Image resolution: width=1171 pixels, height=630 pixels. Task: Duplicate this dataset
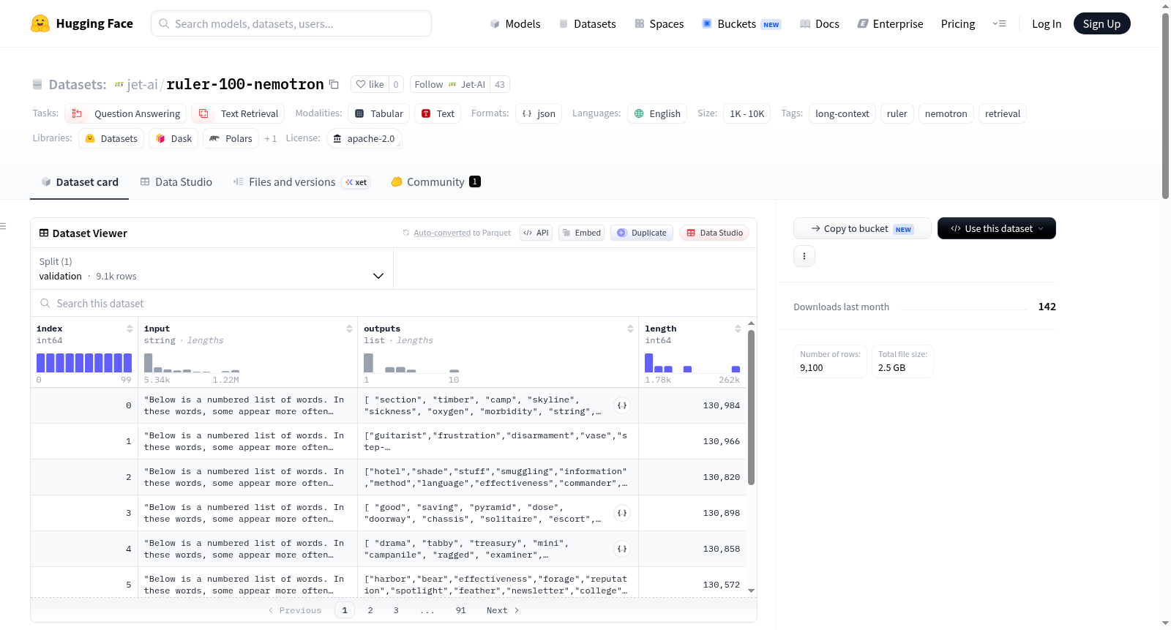click(642, 233)
